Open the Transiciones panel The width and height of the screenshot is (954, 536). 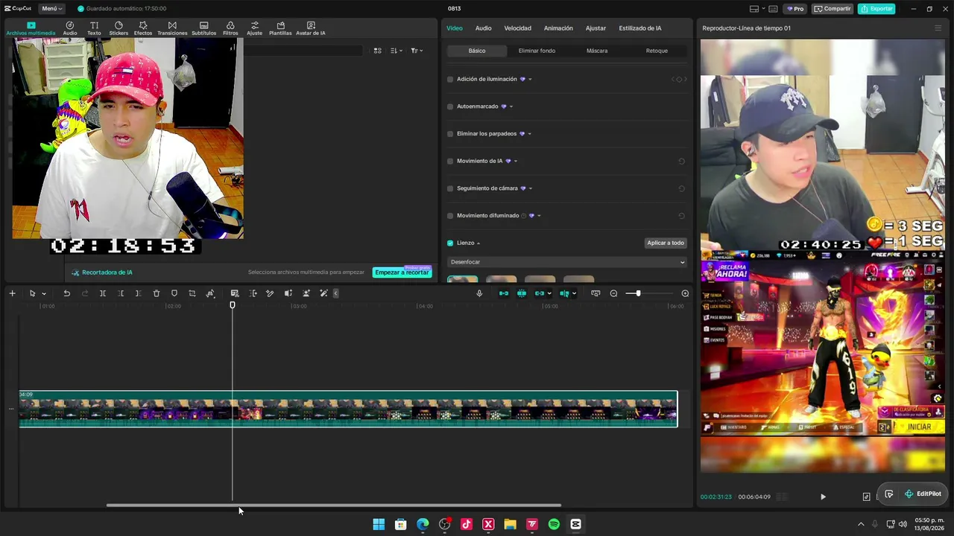click(x=172, y=28)
